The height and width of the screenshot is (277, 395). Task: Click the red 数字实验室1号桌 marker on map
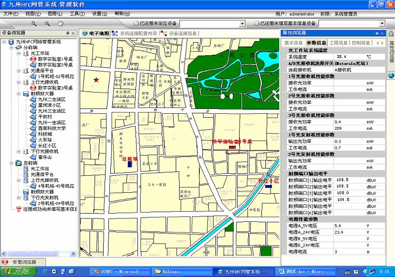[232, 147]
